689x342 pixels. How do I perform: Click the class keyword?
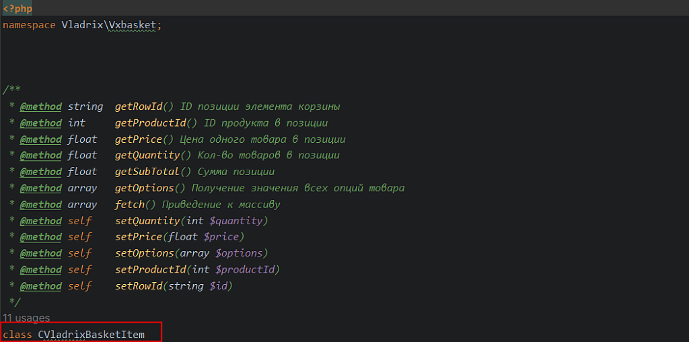click(17, 334)
